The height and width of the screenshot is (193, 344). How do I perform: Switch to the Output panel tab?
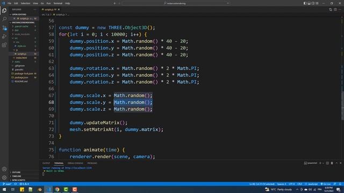[x=46, y=163]
